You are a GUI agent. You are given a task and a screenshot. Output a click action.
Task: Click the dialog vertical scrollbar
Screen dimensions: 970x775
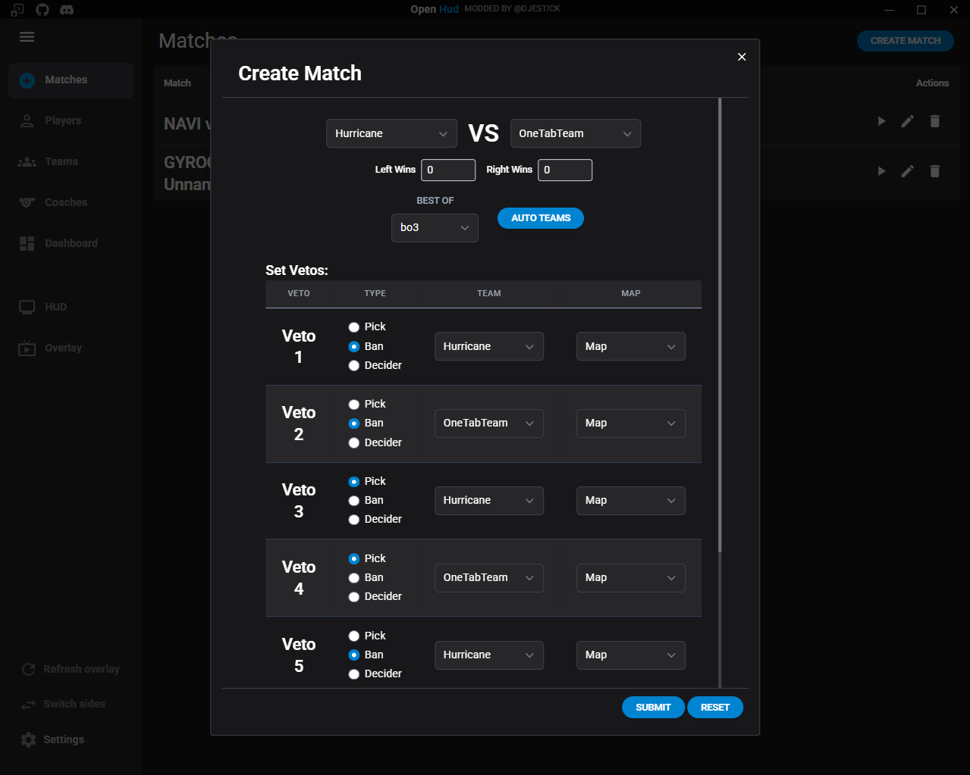pyautogui.click(x=720, y=326)
